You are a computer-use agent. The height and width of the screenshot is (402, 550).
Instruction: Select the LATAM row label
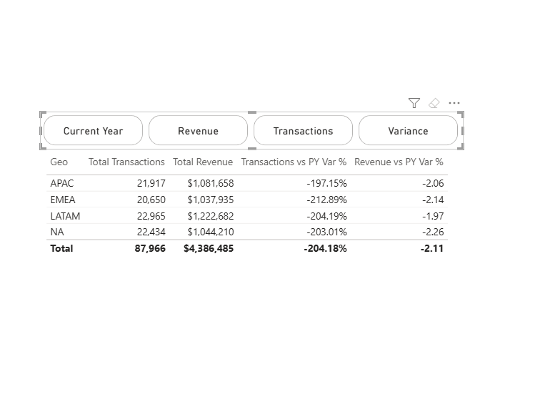pyautogui.click(x=65, y=216)
